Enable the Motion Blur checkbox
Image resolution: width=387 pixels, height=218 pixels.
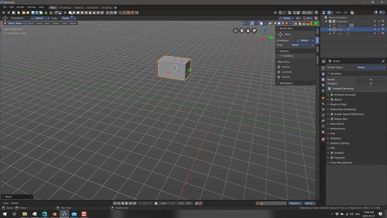coord(332,119)
